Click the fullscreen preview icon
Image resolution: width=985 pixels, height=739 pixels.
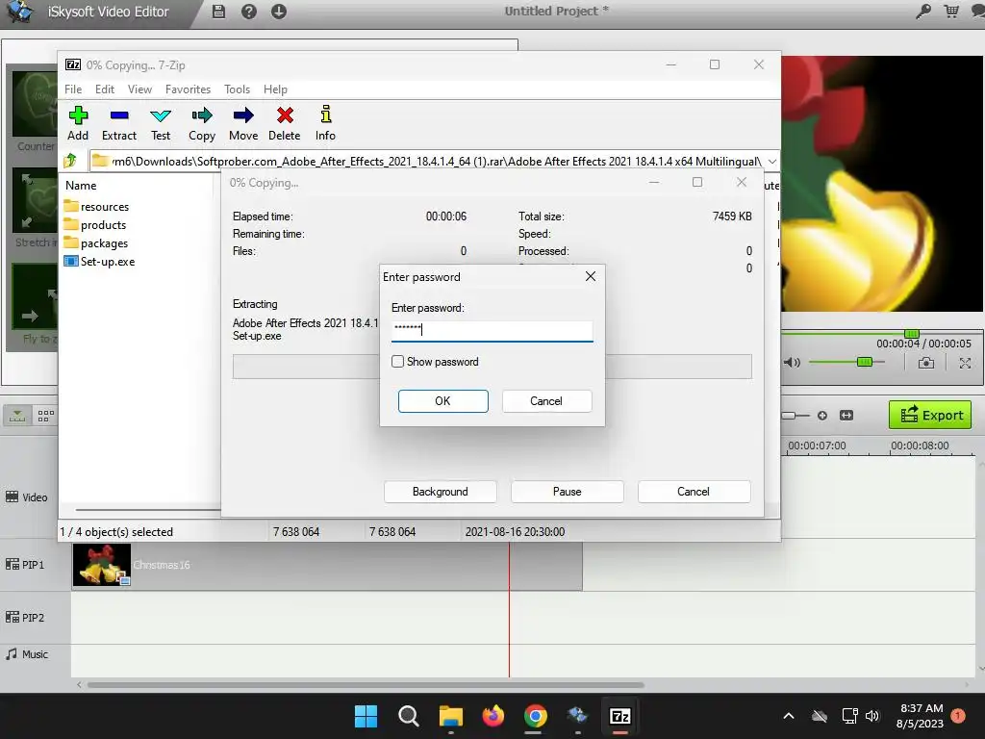click(x=965, y=363)
